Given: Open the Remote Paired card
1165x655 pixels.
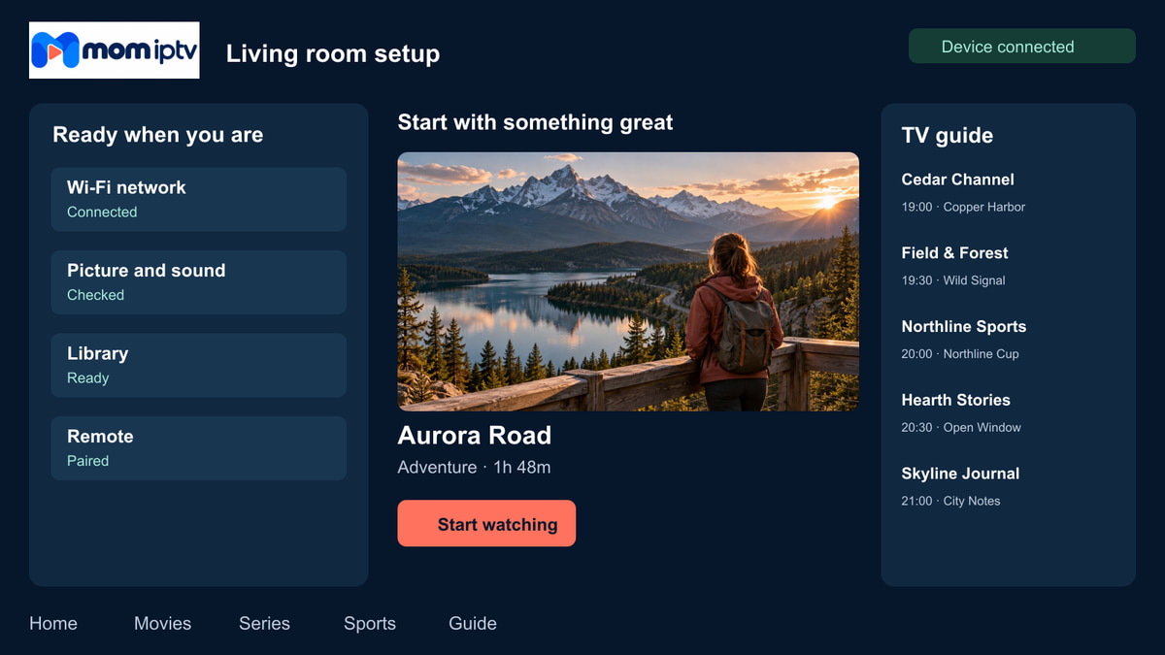Looking at the screenshot, I should 199,448.
